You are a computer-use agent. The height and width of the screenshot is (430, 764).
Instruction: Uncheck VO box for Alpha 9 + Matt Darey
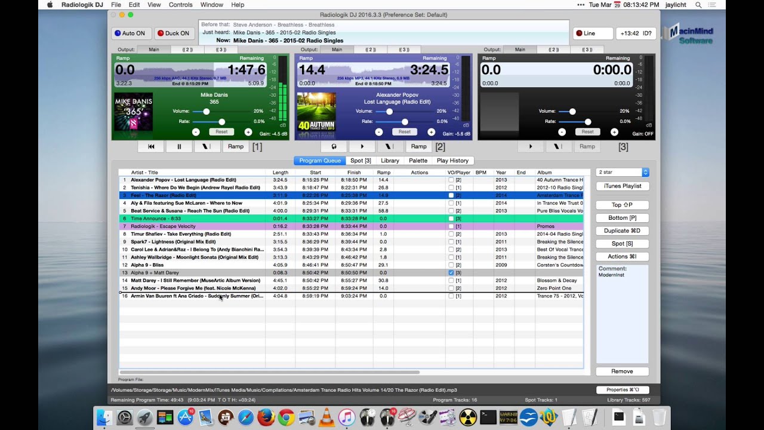[x=451, y=272]
